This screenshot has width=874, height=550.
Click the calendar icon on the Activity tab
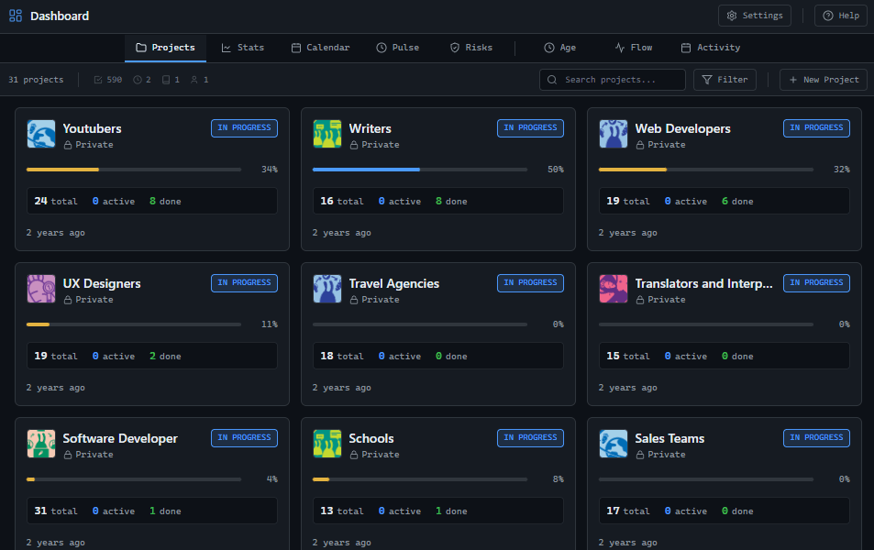(x=687, y=48)
